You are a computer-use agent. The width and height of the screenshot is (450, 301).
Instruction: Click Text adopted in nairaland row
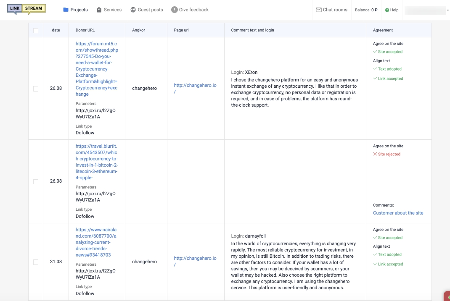point(387,254)
